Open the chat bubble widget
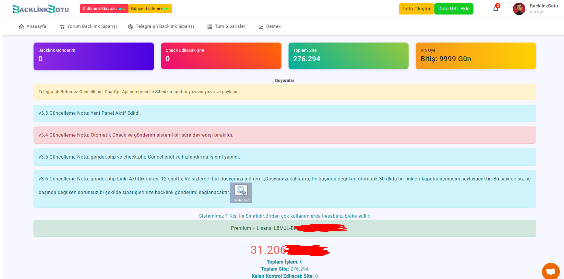Viewport: 564px width, 279px height. [551, 271]
